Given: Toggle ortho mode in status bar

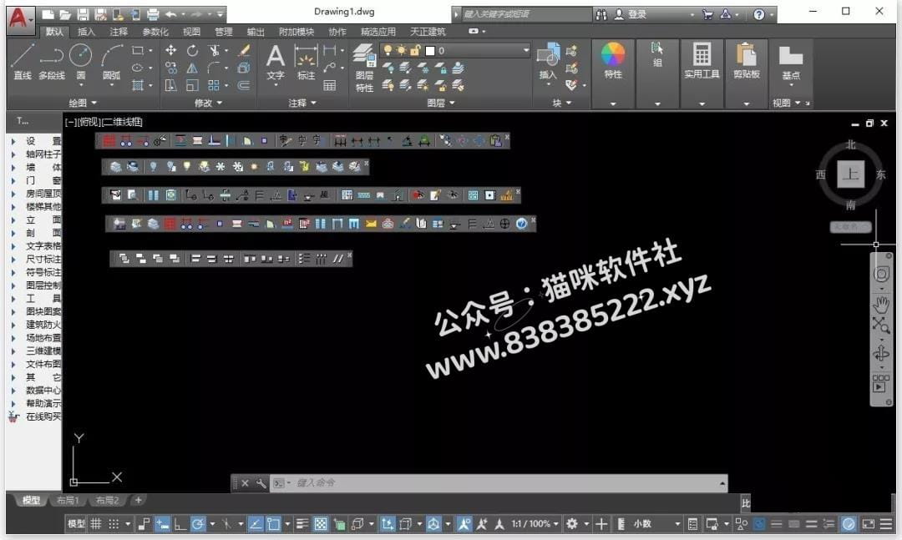Looking at the screenshot, I should [180, 524].
